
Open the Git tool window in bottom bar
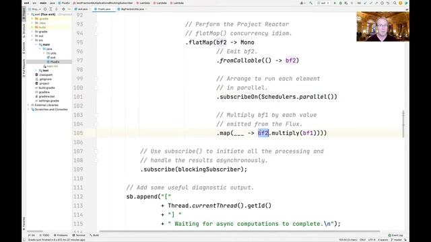[32, 235]
